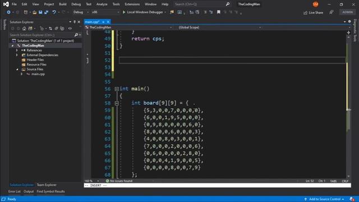
Task: Open the Window menu
Action: [150, 4]
